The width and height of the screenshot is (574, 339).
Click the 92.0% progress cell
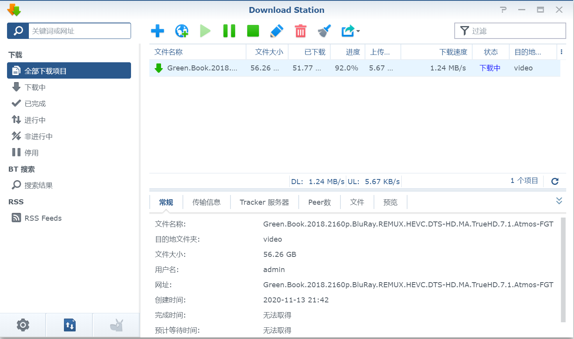point(346,68)
